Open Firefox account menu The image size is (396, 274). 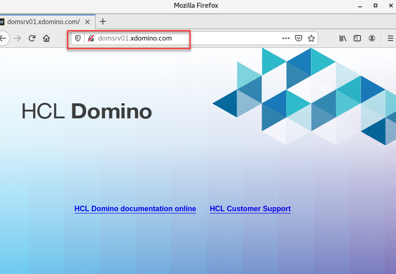[x=372, y=38]
